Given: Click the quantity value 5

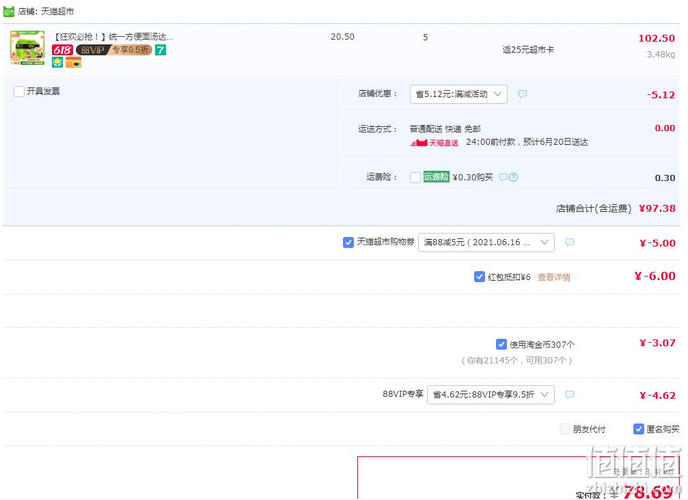Looking at the screenshot, I should point(425,38).
